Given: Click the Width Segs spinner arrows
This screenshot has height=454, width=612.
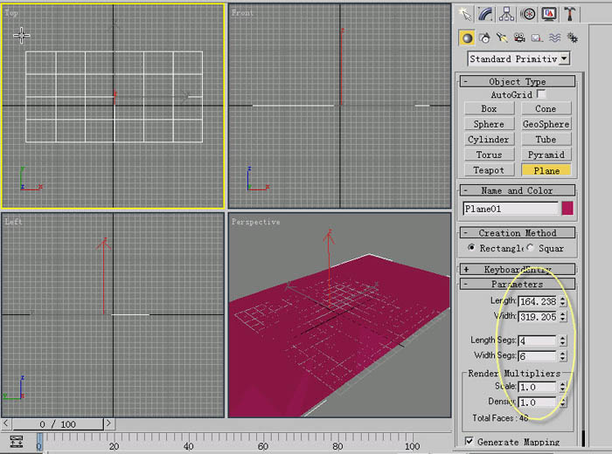Looking at the screenshot, I should tap(562, 356).
